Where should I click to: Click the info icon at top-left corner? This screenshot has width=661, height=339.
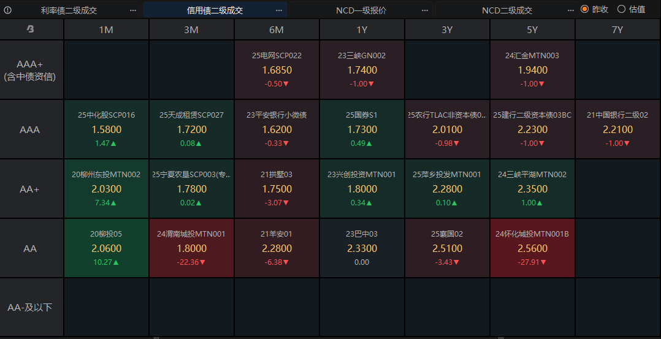(8, 10)
